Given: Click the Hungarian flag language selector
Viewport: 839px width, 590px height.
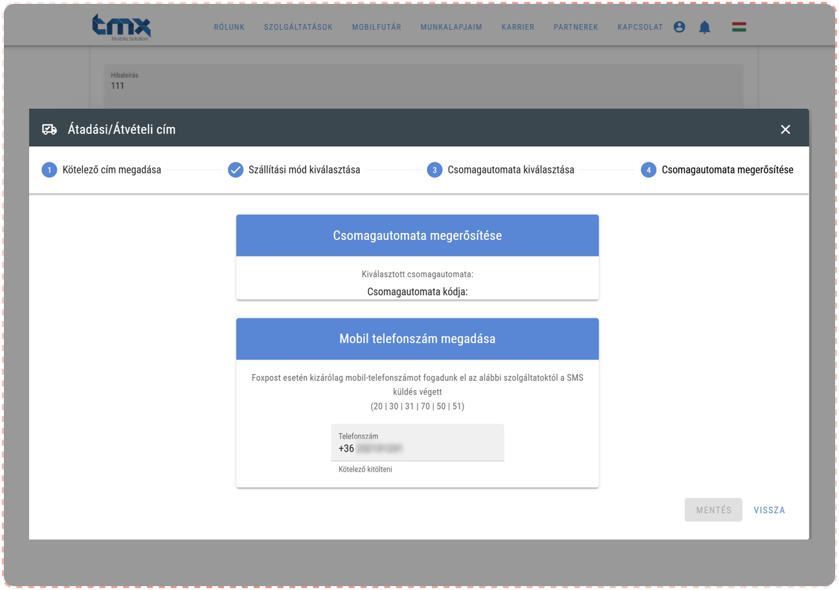Looking at the screenshot, I should (x=739, y=27).
